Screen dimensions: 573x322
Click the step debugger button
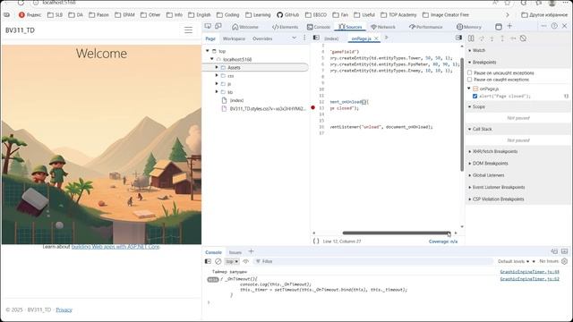[x=513, y=38]
